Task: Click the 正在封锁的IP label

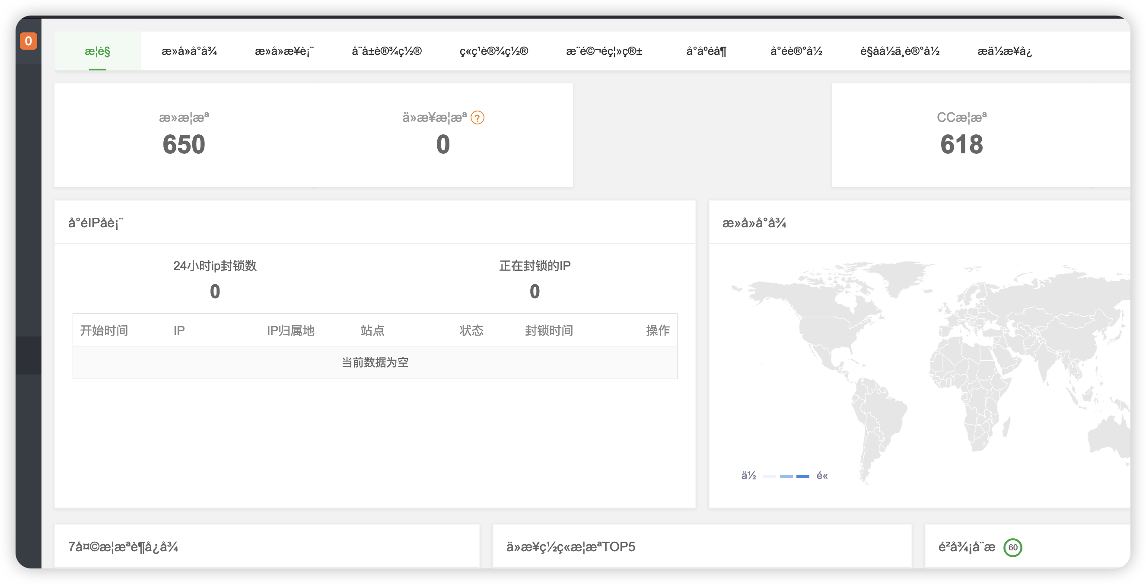Action: point(535,266)
